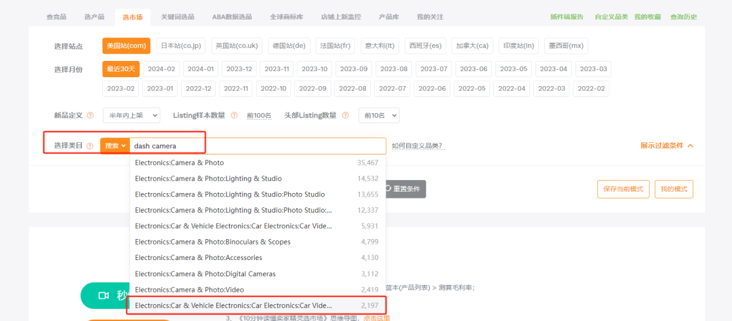Select the 法国站(fr) site
This screenshot has height=321, width=732.
335,46
